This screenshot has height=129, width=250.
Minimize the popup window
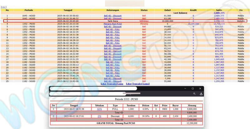pos(185,88)
